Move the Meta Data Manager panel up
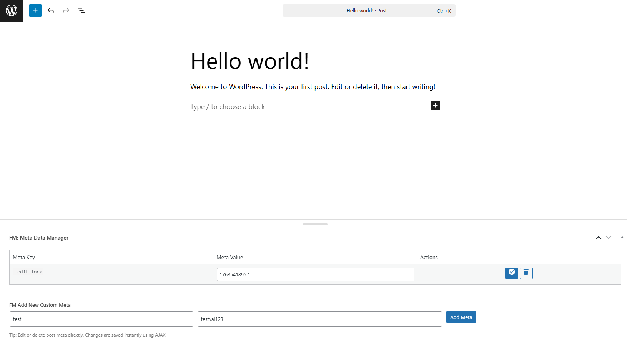 (598, 238)
